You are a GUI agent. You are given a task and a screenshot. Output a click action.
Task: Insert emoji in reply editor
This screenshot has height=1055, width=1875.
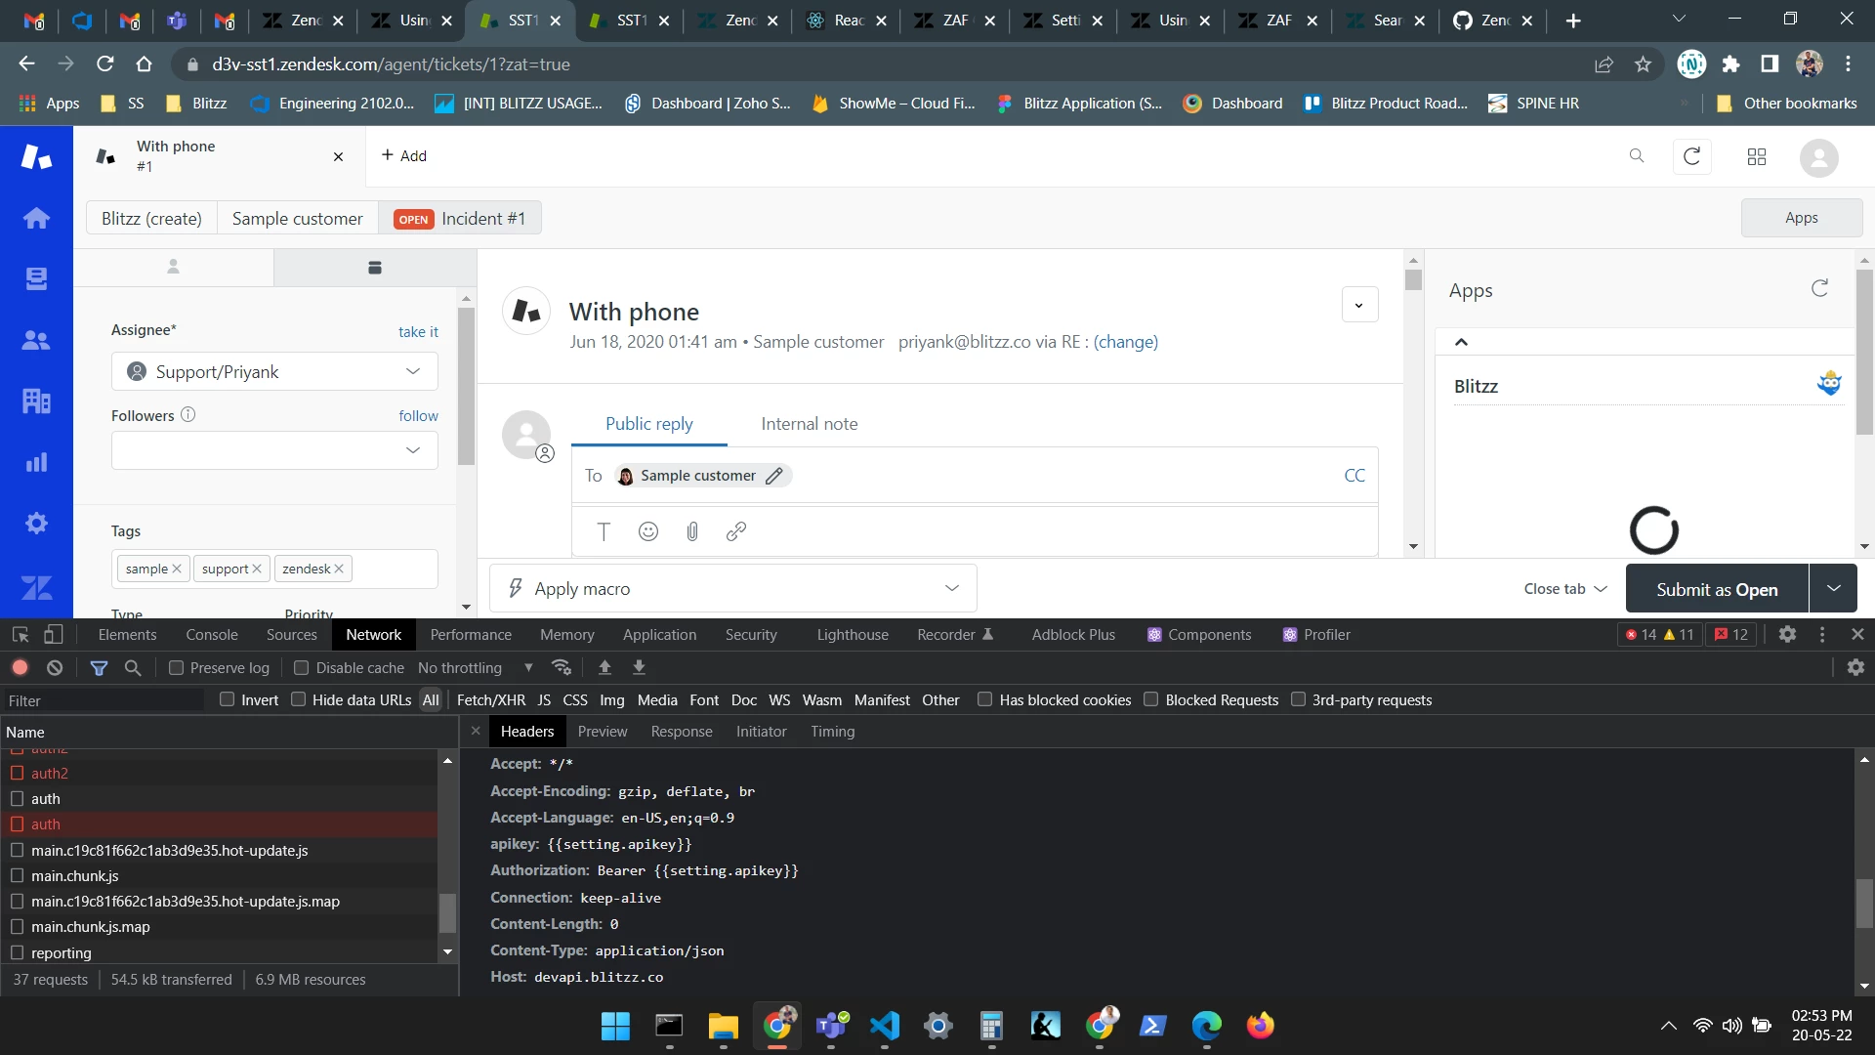648,531
